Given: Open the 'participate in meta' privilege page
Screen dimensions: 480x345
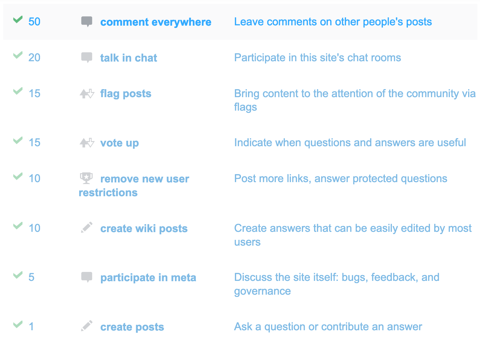Looking at the screenshot, I should point(148,277).
